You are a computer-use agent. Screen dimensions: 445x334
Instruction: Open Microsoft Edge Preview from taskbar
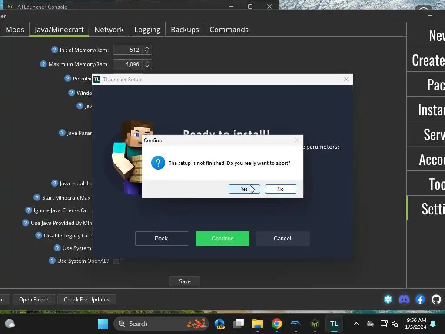click(x=219, y=324)
